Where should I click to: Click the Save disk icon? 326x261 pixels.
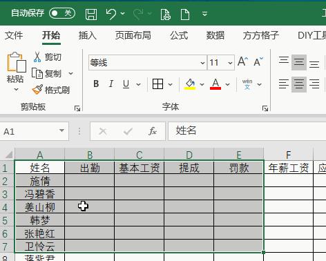pyautogui.click(x=91, y=14)
